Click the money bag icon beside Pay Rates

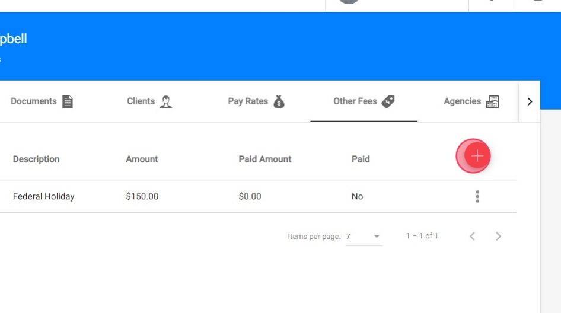tap(279, 101)
